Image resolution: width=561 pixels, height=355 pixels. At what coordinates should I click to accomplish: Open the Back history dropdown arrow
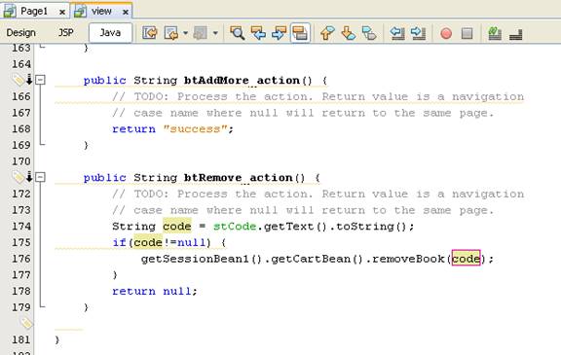[185, 33]
